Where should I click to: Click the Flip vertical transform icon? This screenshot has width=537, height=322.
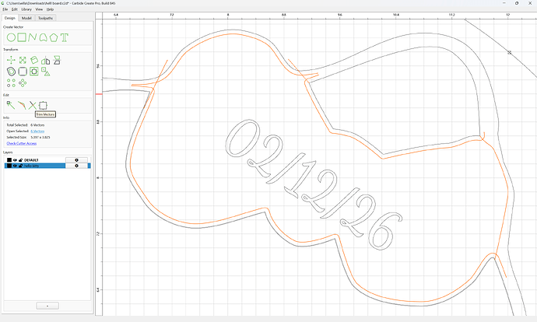pyautogui.click(x=57, y=60)
